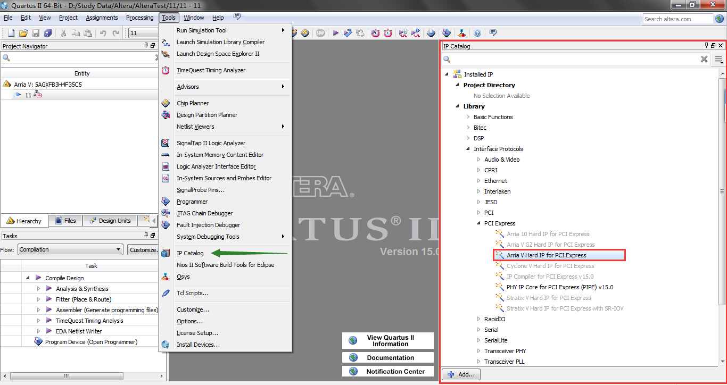Screen dimensions: 727x385
Task: Select Arria V Hard IP for PCI Express
Action: click(559, 255)
